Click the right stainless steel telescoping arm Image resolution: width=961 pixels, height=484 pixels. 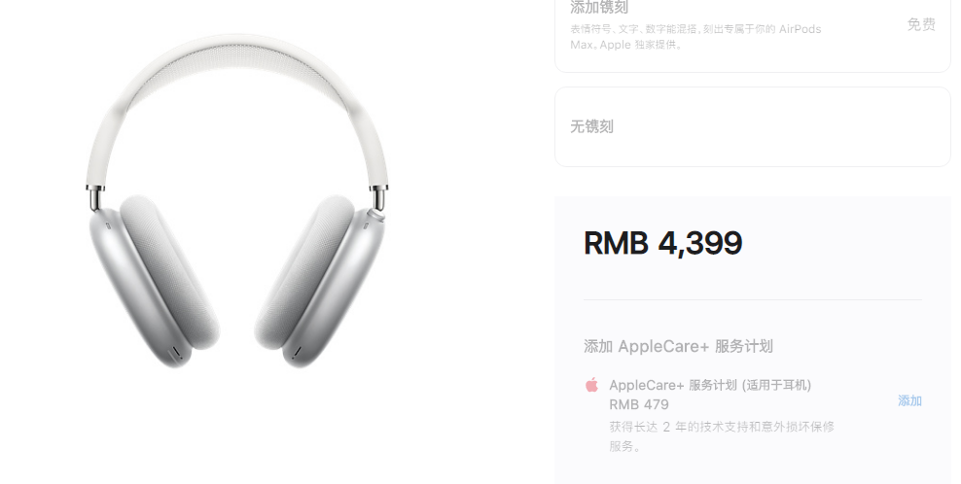point(378,196)
